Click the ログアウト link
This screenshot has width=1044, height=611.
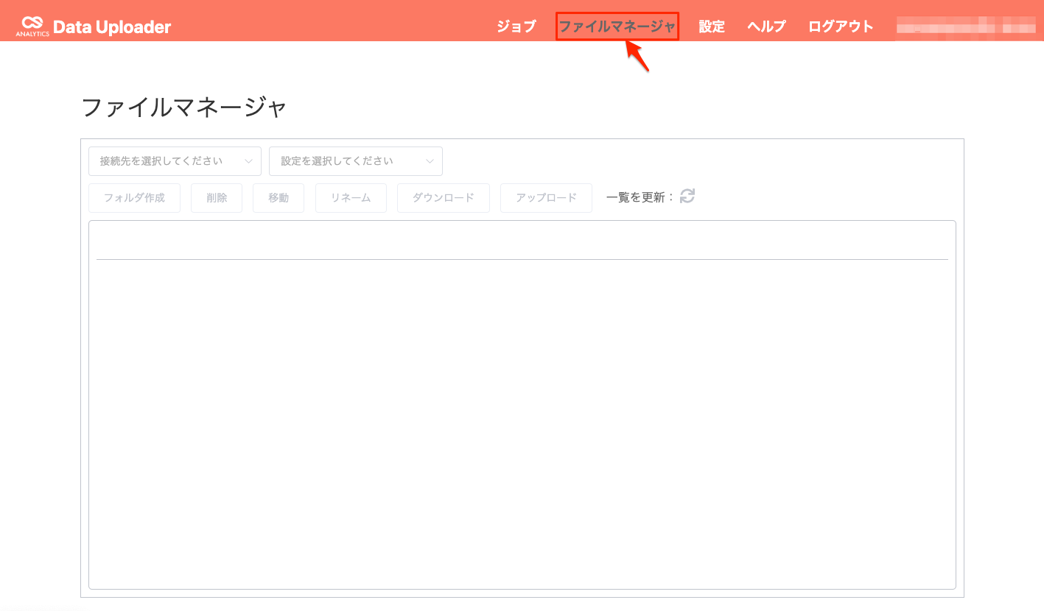(x=840, y=27)
